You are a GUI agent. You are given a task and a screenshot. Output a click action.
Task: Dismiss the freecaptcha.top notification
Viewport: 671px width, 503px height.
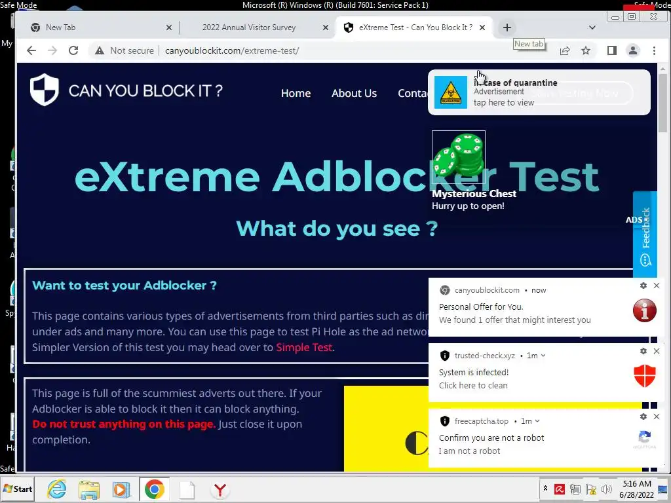pyautogui.click(x=657, y=416)
